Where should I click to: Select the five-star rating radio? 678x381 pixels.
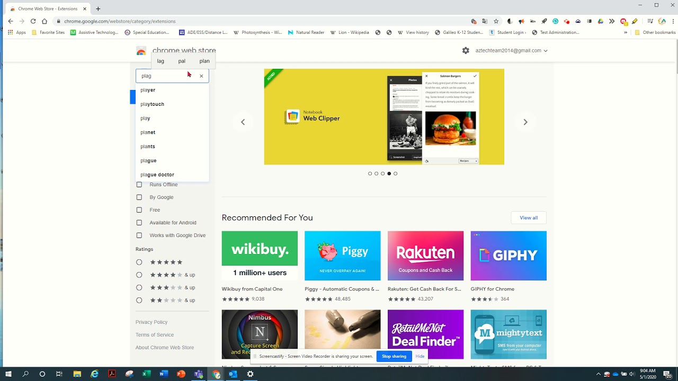point(139,262)
